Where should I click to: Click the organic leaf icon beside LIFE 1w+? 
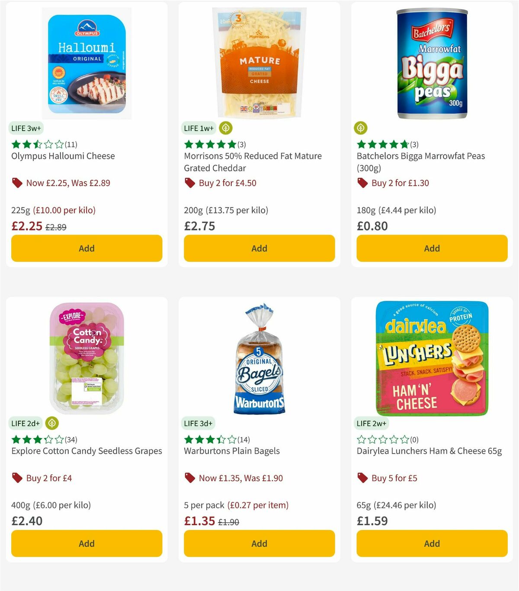point(225,128)
